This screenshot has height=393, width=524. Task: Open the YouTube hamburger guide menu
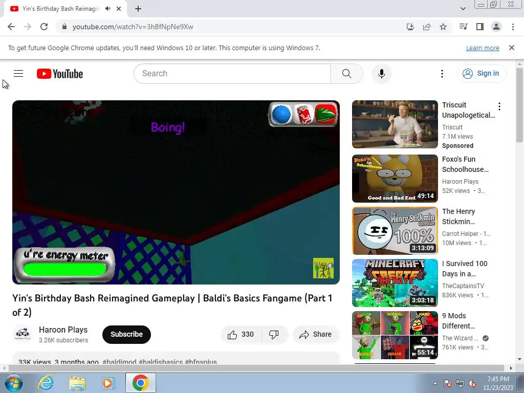tap(18, 74)
